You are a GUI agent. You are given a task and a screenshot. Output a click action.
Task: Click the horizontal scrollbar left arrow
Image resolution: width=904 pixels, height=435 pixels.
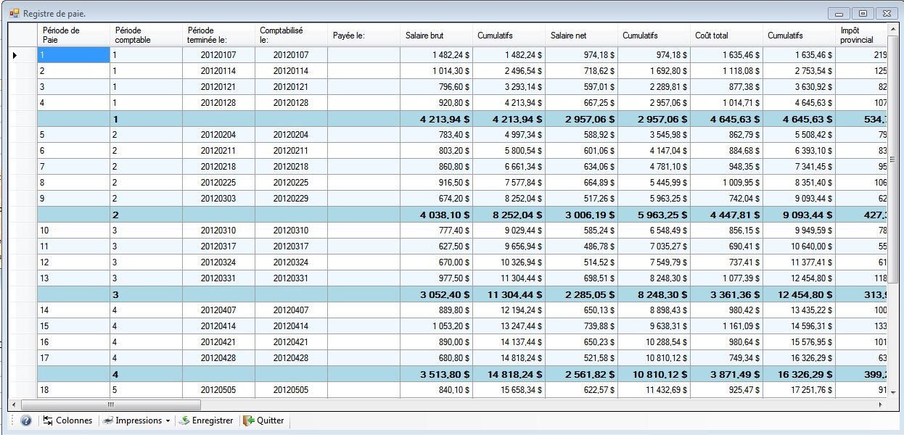pyautogui.click(x=15, y=405)
